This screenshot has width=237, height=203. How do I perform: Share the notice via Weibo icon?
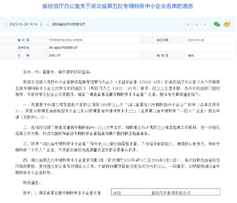227,24
